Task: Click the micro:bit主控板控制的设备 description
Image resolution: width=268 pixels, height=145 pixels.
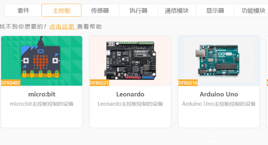Action: (42, 104)
